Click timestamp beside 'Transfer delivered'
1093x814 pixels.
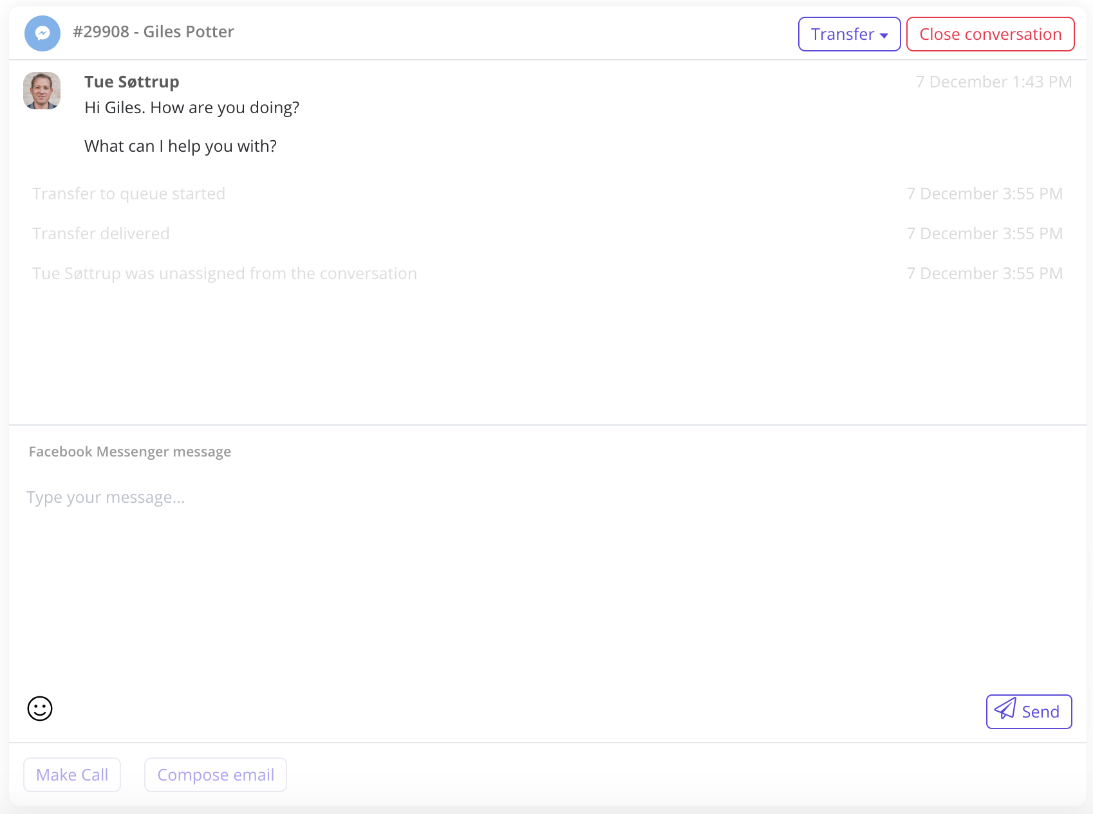point(985,233)
